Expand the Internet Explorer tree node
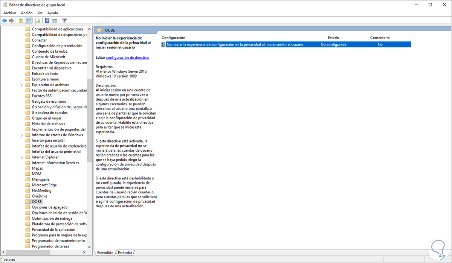The height and width of the screenshot is (263, 452). tap(22, 157)
